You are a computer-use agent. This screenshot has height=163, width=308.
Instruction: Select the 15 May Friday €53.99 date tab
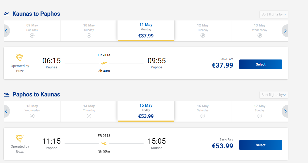[146, 111]
